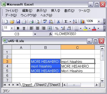The height and width of the screenshot is (94, 107).
Task: Go to the last sheet tab
Action: (17, 85)
